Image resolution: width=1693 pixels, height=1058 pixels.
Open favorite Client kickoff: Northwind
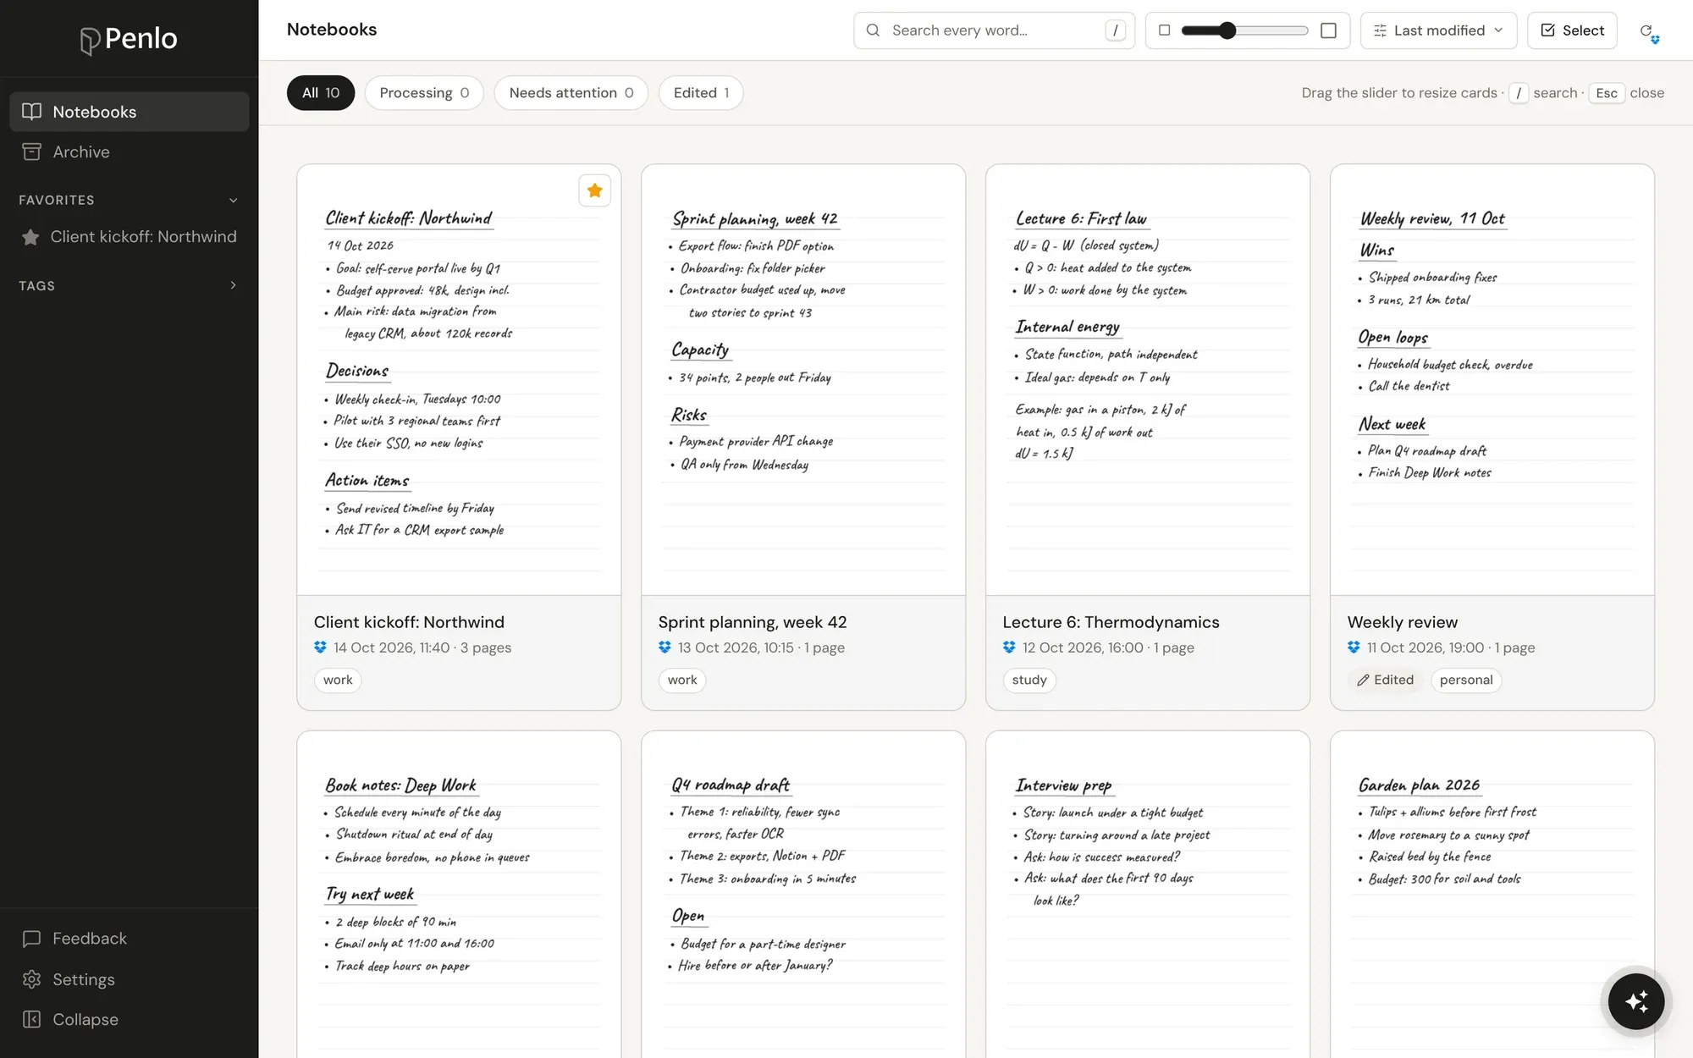pyautogui.click(x=129, y=237)
